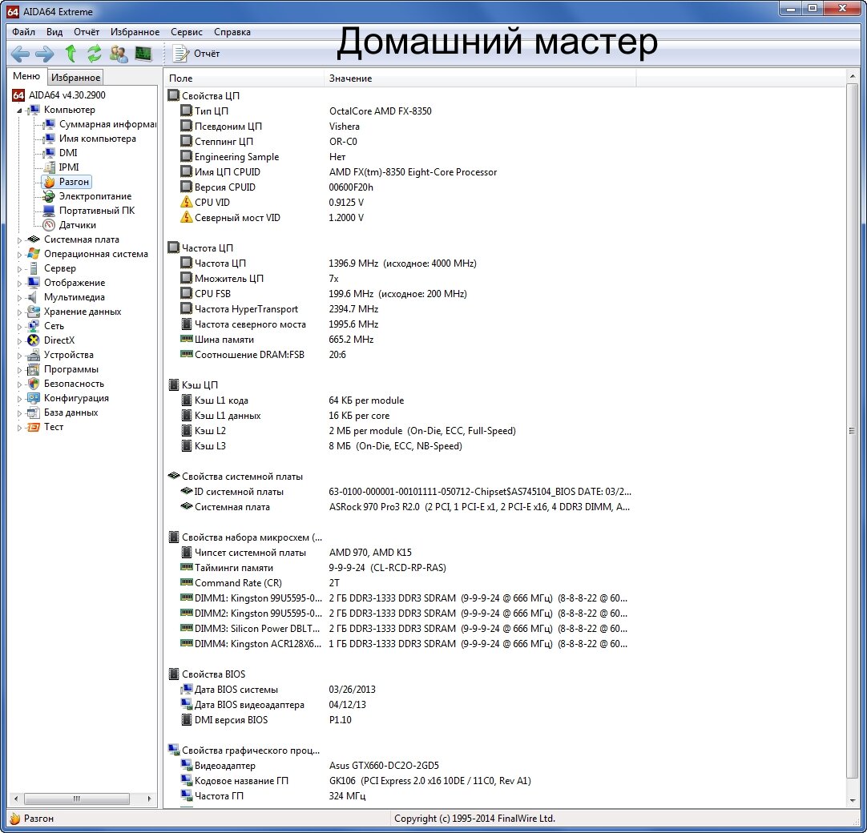Image resolution: width=867 pixels, height=833 pixels.
Task: Click the green Refresh arrows icon
Action: click(x=95, y=54)
